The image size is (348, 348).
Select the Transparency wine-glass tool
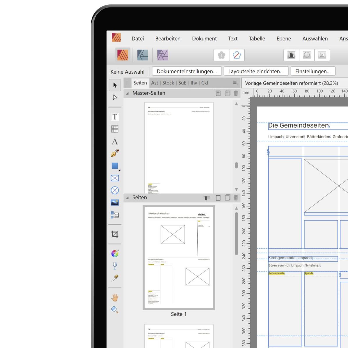coord(115,266)
